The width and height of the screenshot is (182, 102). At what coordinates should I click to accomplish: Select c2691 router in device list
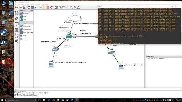coord(26,16)
